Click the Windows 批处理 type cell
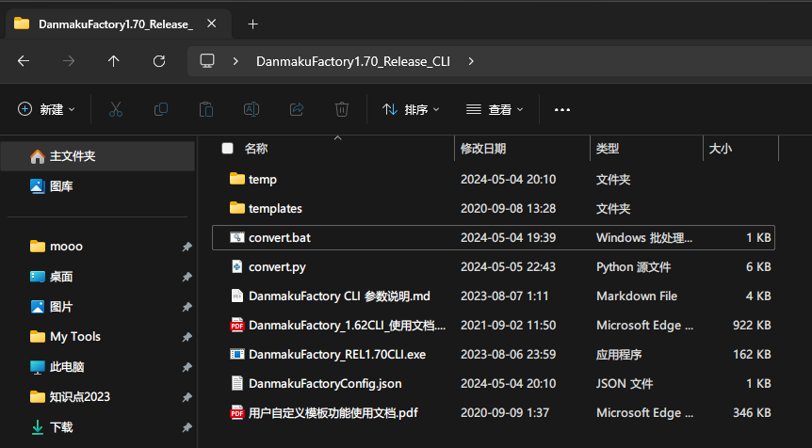 [x=643, y=237]
